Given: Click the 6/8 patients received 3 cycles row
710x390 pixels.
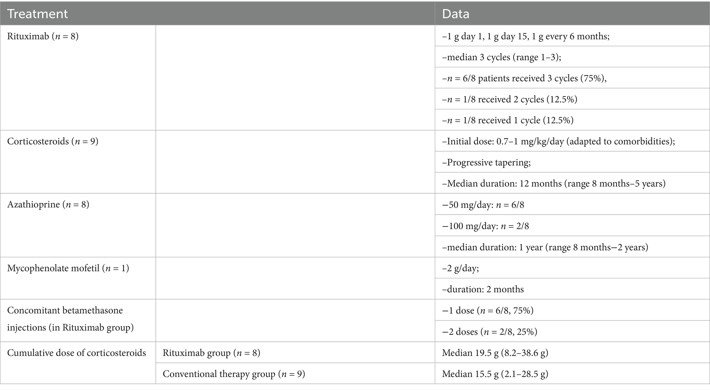Looking at the screenshot, I should point(524,78).
